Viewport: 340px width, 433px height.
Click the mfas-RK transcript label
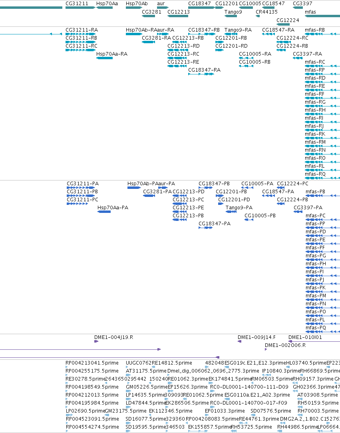315,134
